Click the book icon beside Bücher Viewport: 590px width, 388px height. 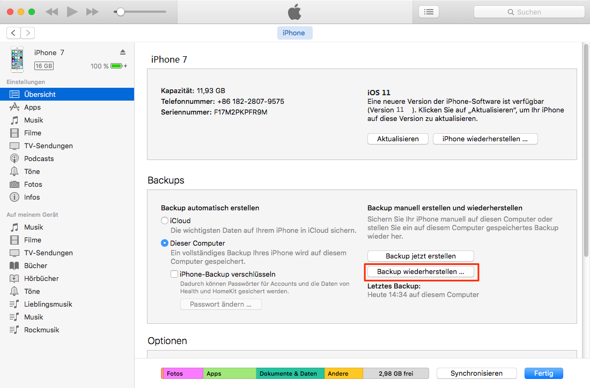(x=14, y=265)
